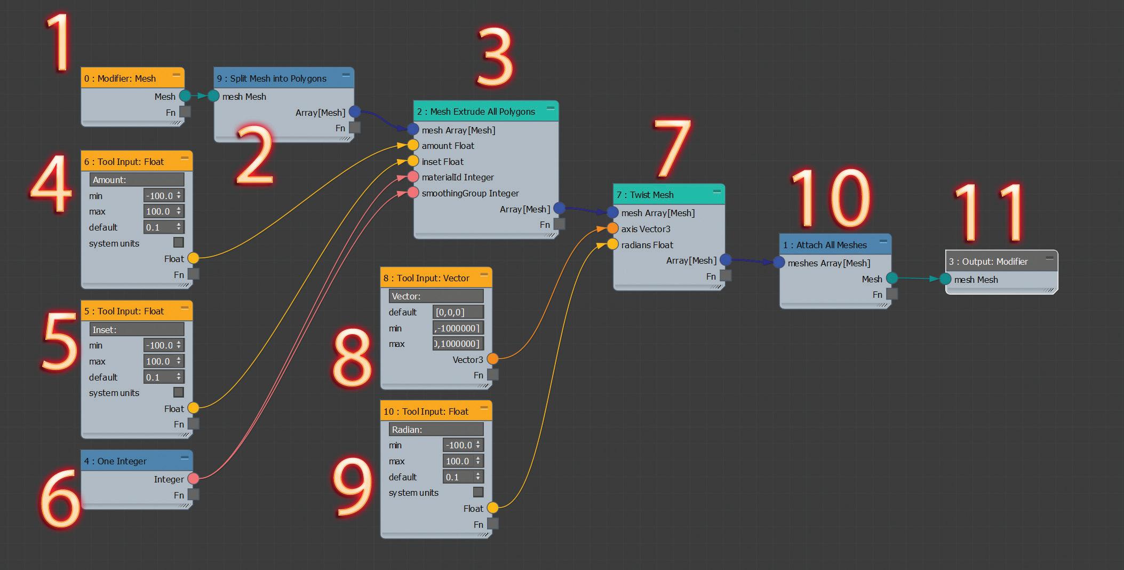Enable system units checkbox in Inset node
Screen dimensions: 1124x570
179,392
